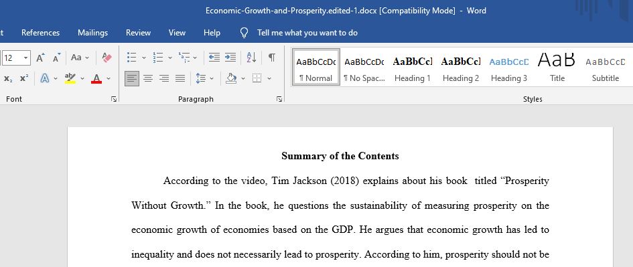This screenshot has width=633, height=267.
Task: Expand the Text Effects dropdown arrow
Action: [56, 79]
